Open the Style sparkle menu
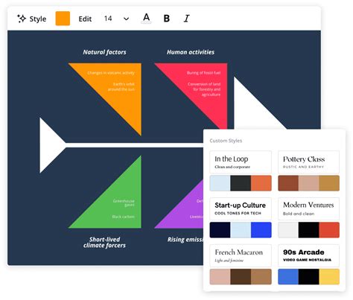This screenshot has height=300, width=353. pyautogui.click(x=31, y=19)
